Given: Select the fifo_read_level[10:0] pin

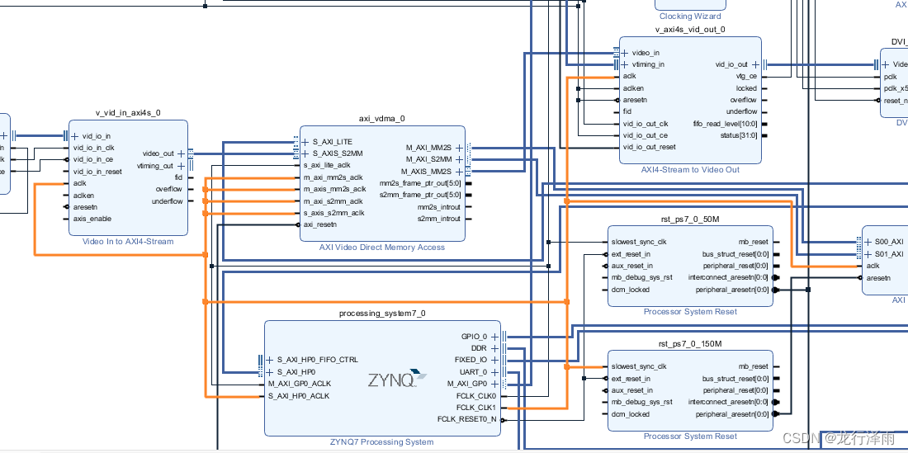Looking at the screenshot, I should (x=725, y=124).
